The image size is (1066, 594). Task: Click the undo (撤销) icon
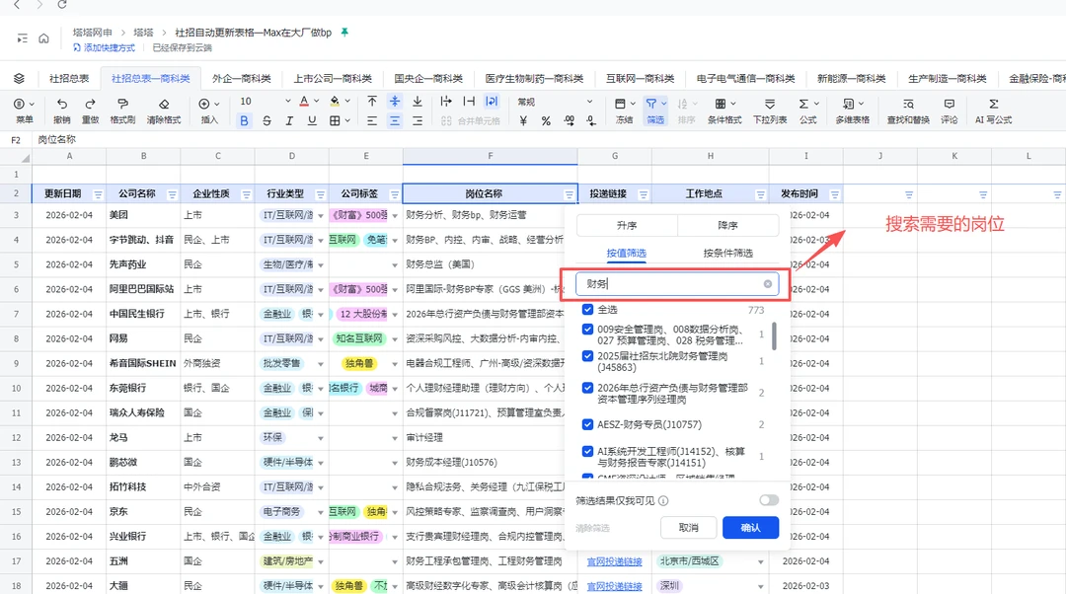pos(62,104)
